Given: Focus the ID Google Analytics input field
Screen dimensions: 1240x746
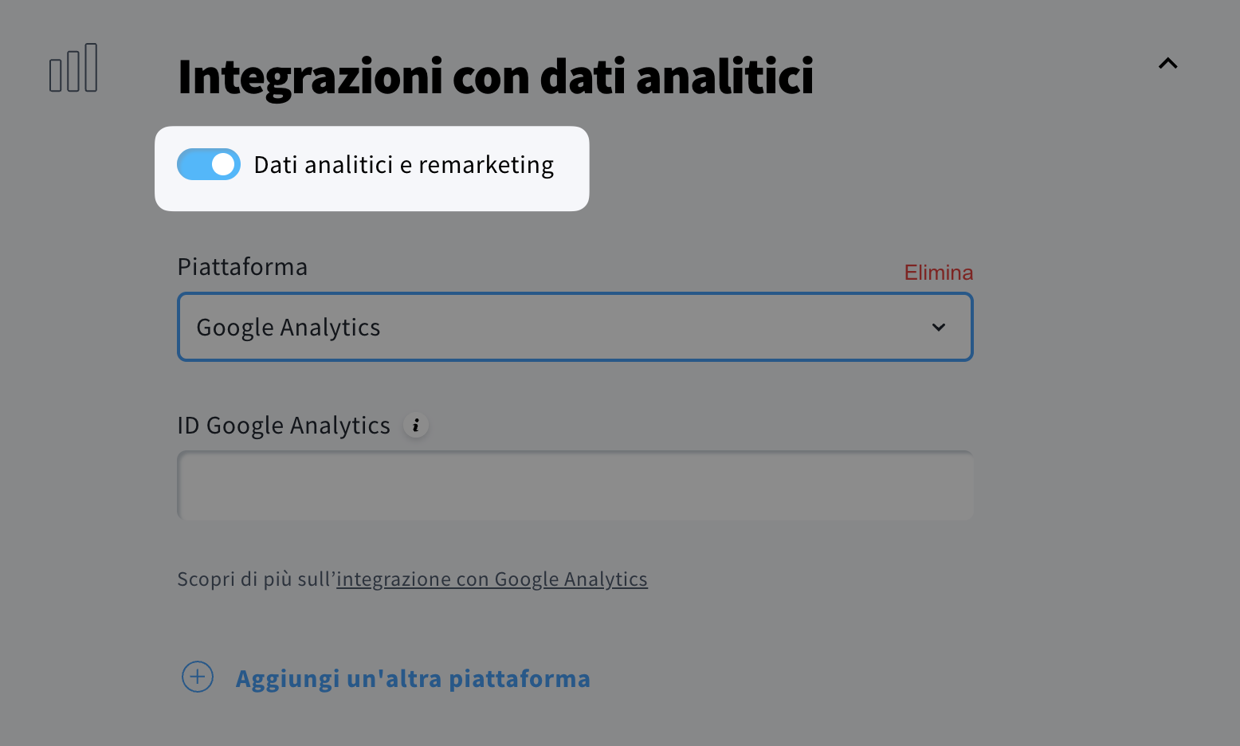Looking at the screenshot, I should pos(575,485).
